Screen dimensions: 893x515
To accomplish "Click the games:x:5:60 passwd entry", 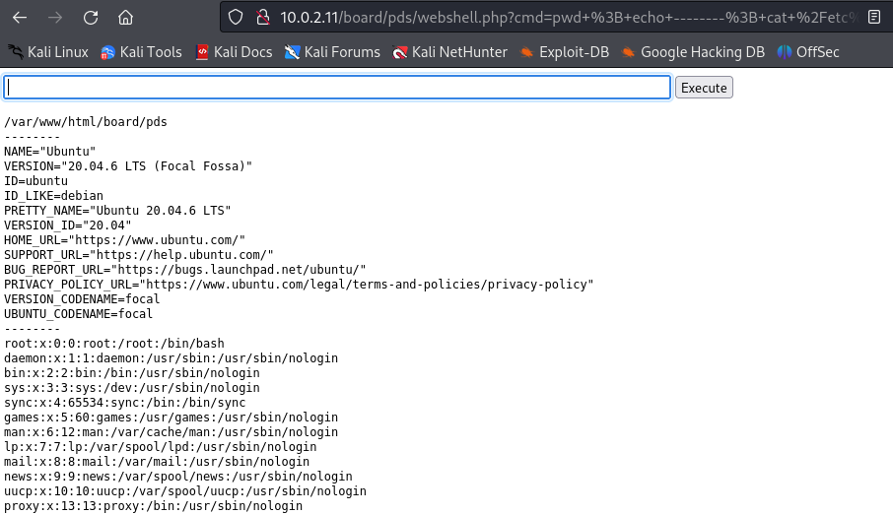I will tap(171, 418).
